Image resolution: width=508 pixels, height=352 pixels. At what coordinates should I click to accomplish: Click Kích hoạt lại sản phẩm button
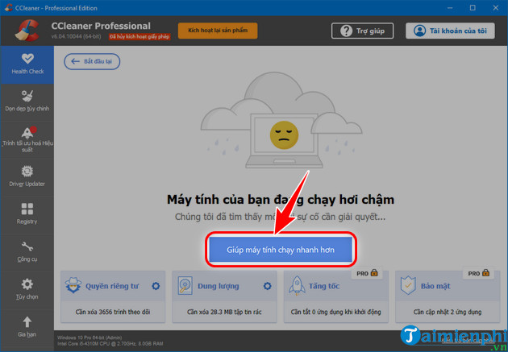point(218,31)
